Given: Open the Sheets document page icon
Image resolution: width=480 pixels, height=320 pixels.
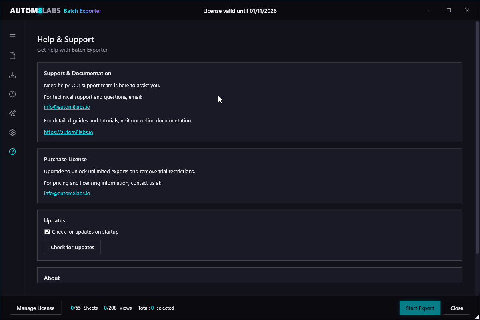Looking at the screenshot, I should 12,55.
